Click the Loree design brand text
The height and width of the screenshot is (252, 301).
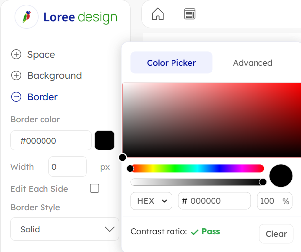(80, 17)
